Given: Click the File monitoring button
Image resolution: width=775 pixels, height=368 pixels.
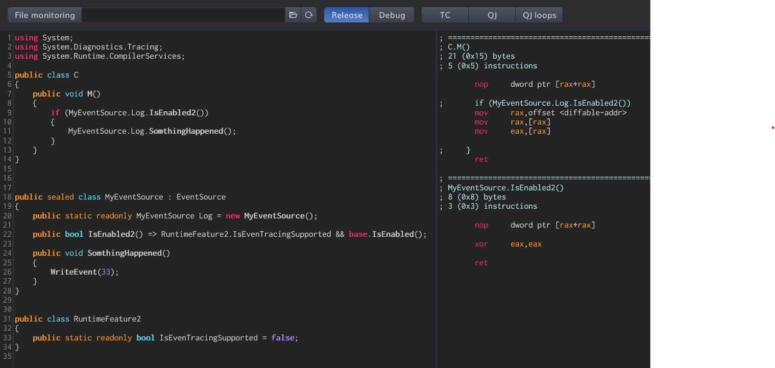Looking at the screenshot, I should [x=45, y=15].
